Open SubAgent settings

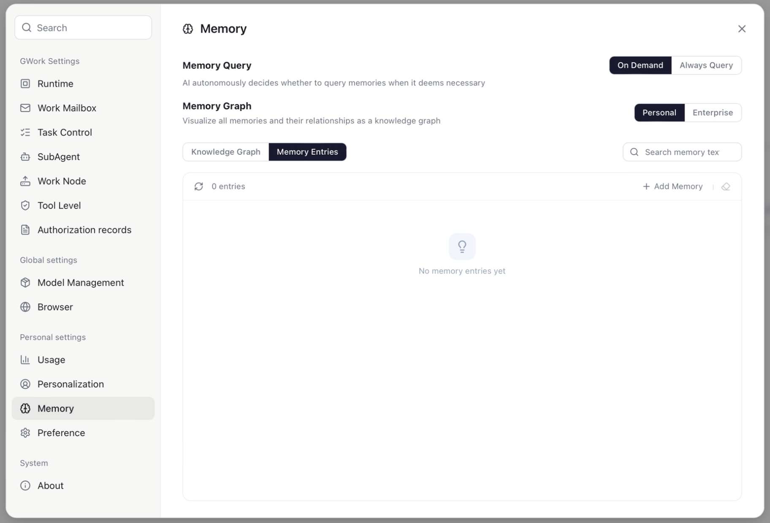tap(83, 157)
